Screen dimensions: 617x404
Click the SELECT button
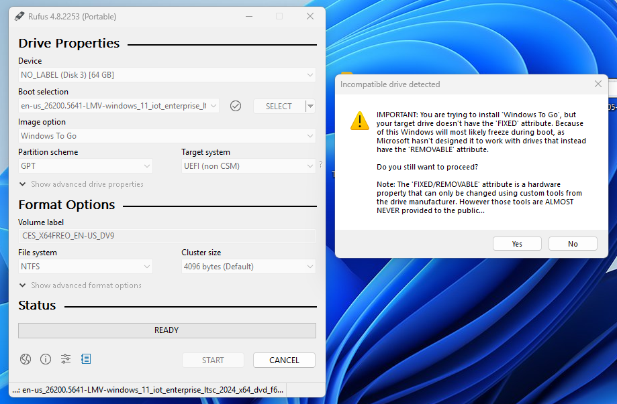(x=279, y=107)
